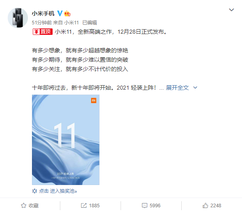Click the crown membership badge icon
Image resolution: width=242 pixels, height=213 pixels.
67,14
